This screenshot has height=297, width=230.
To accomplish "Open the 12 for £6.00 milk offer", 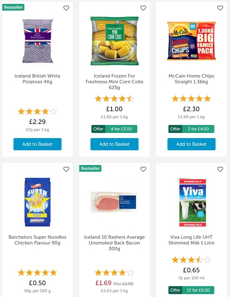I will (191, 290).
